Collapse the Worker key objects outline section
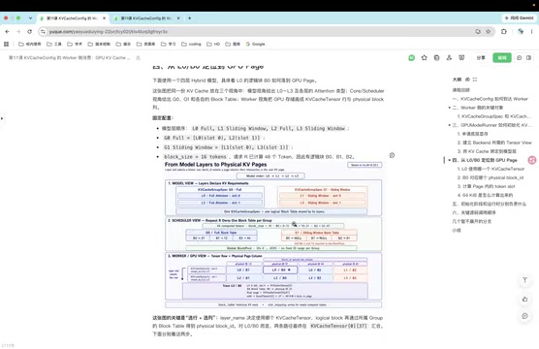Image resolution: width=539 pixels, height=349 pixels. (x=450, y=108)
